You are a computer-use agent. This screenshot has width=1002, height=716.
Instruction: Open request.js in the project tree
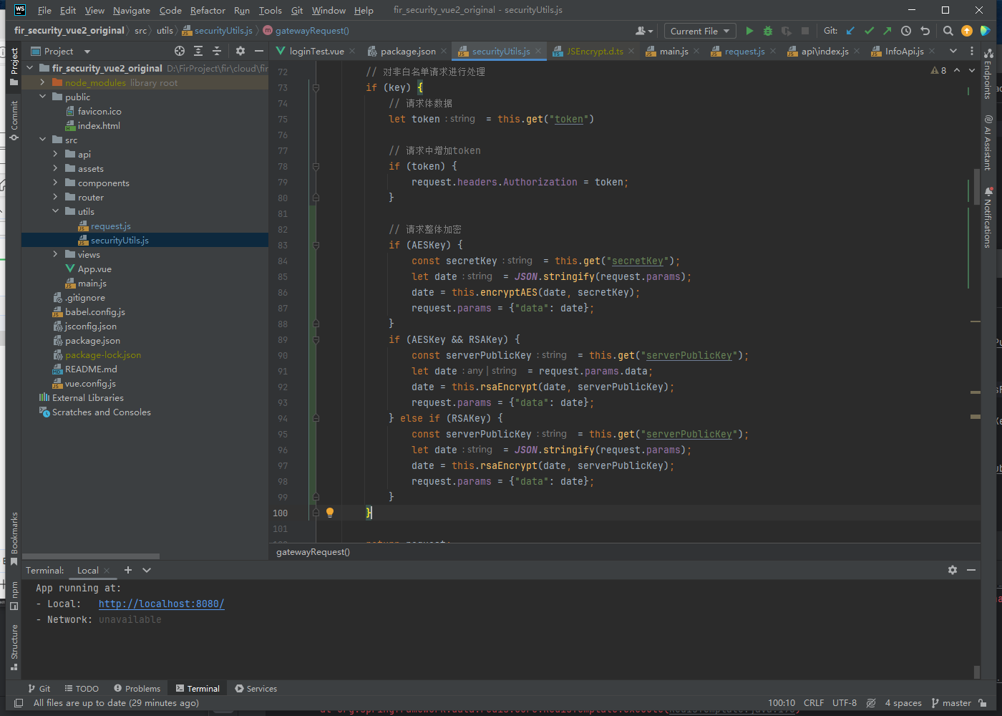pyautogui.click(x=110, y=226)
